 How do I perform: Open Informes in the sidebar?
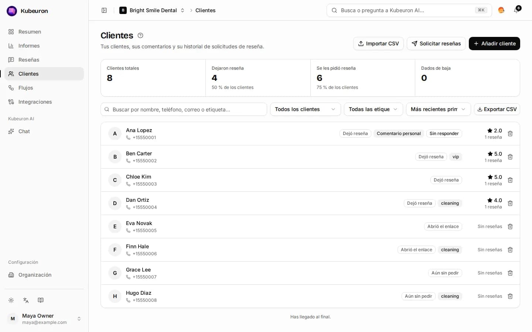(44, 46)
